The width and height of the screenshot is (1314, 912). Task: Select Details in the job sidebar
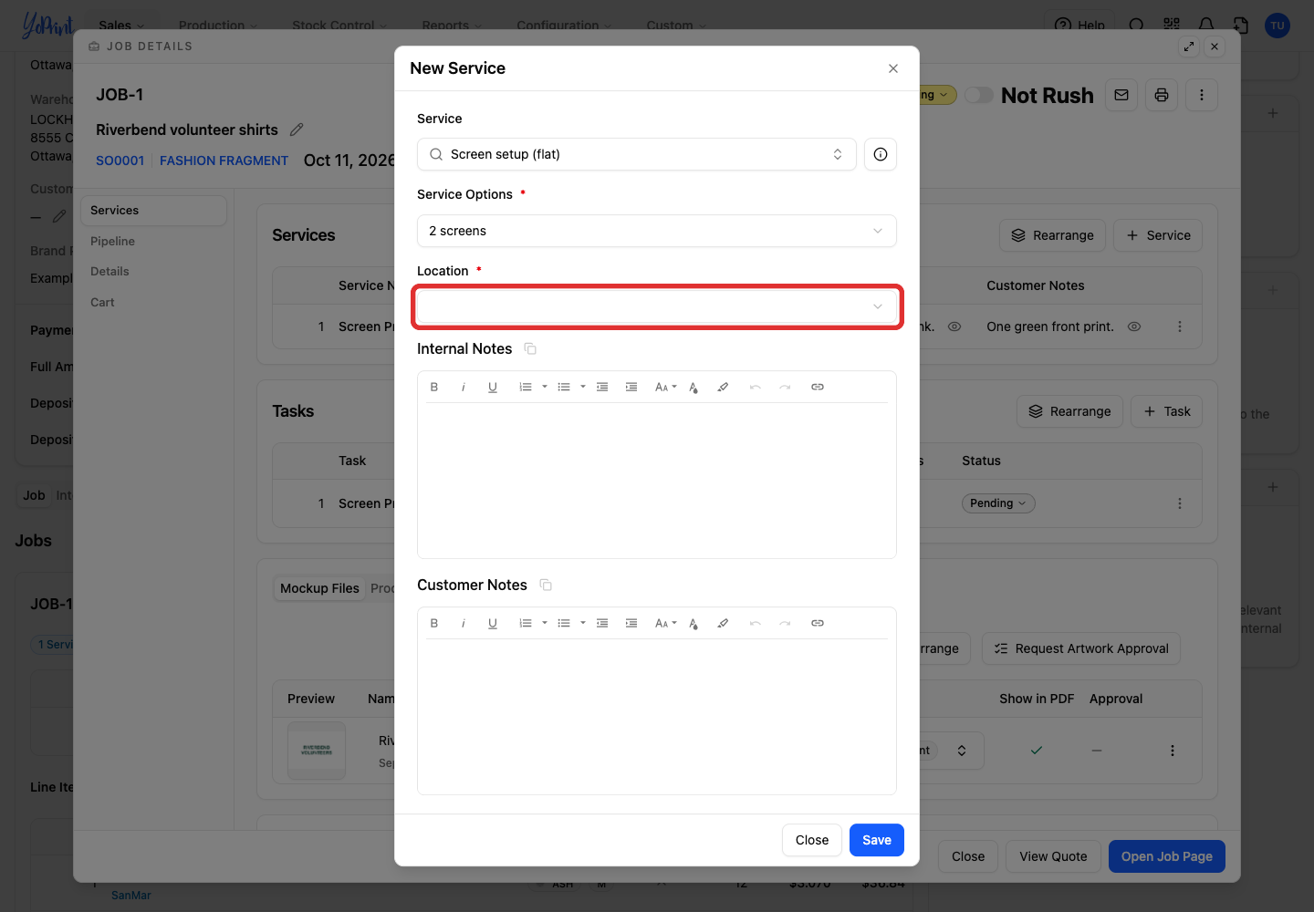pos(109,271)
